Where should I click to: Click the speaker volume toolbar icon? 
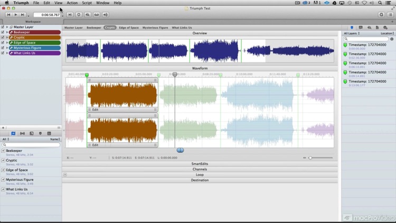point(106,15)
